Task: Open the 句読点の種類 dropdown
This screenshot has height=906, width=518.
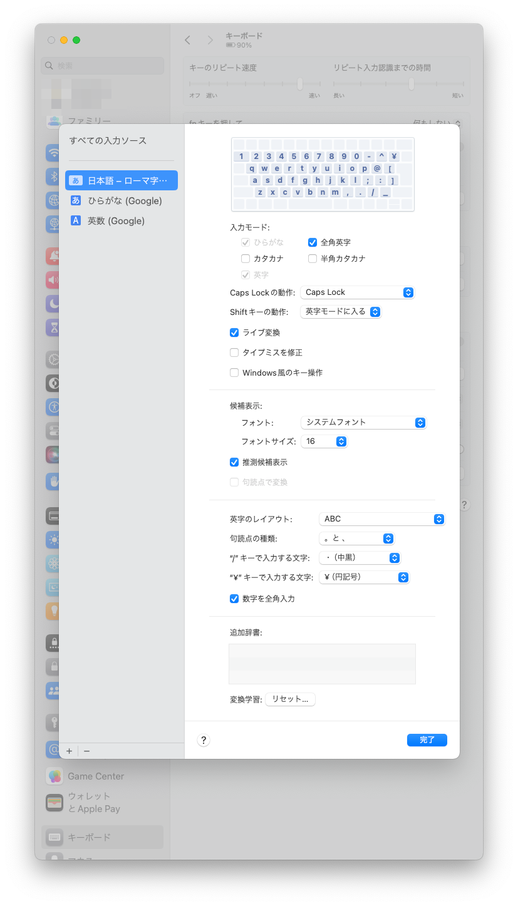Action: coord(356,538)
